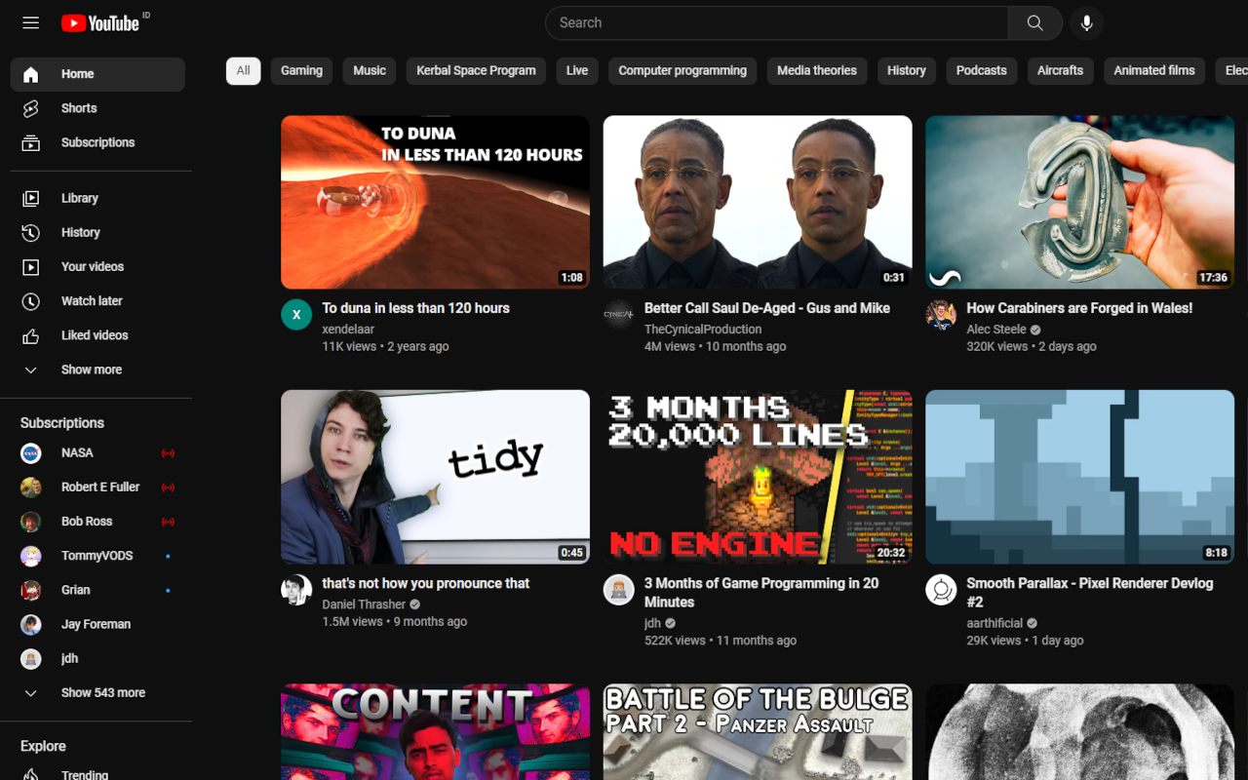1248x780 pixels.
Task: Click Alec Steele avatar beside video
Action: 941,315
